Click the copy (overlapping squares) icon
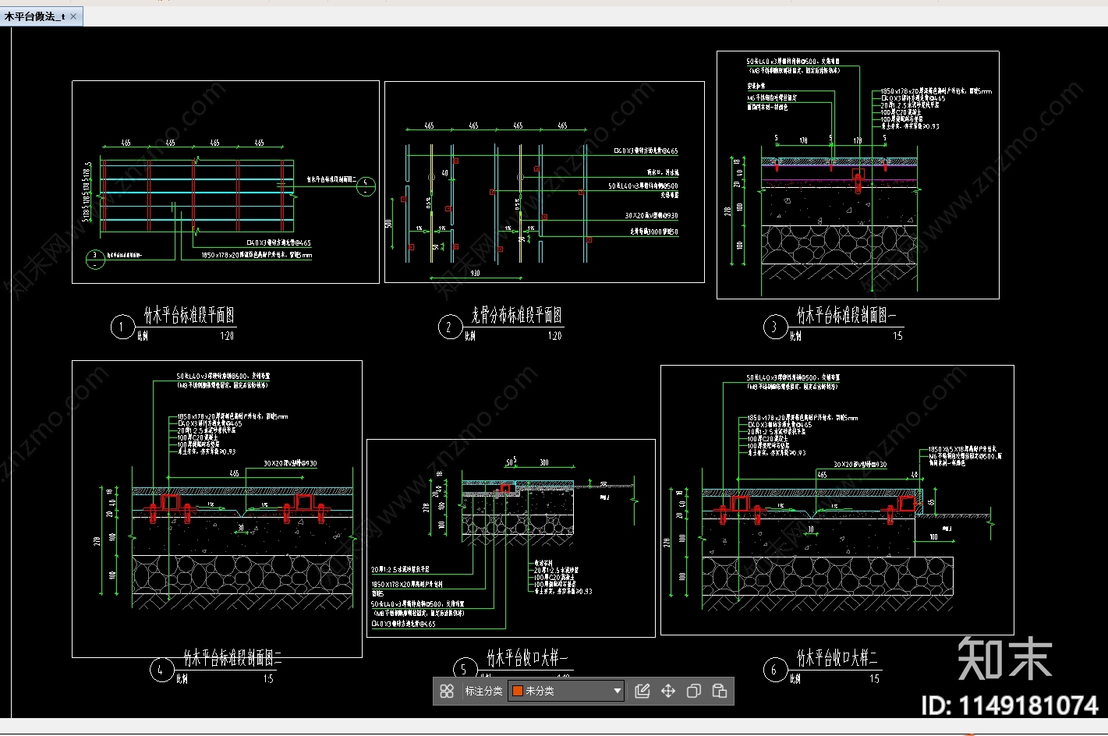Screen dimensions: 1108x736 pyautogui.click(x=694, y=691)
